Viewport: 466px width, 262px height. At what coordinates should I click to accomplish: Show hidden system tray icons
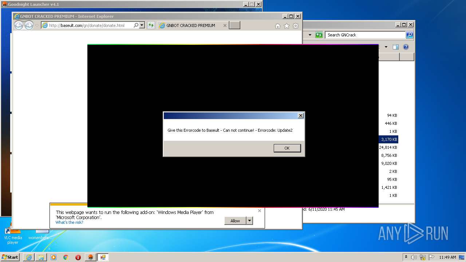coord(406,257)
